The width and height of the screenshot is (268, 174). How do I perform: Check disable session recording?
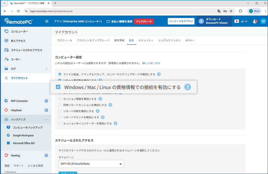pyautogui.click(x=60, y=99)
